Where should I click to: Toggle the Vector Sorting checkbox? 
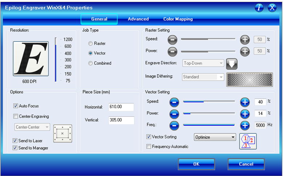tap(148, 137)
